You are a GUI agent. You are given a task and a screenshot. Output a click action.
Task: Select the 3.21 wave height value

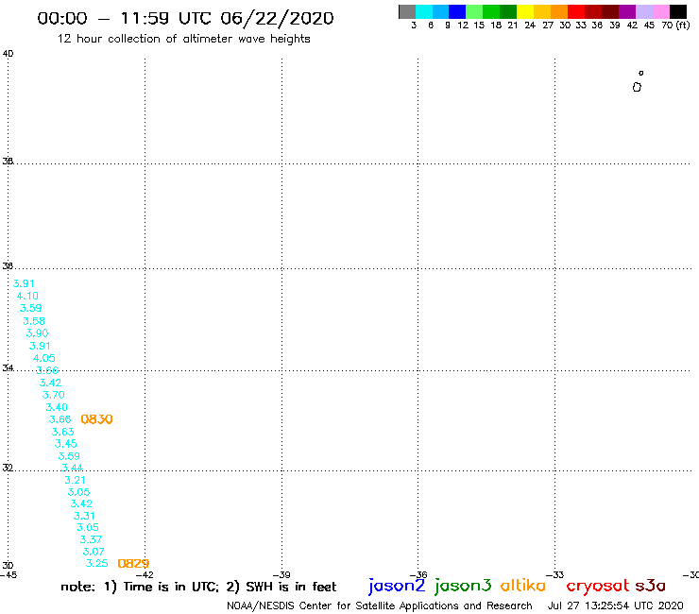click(x=75, y=480)
